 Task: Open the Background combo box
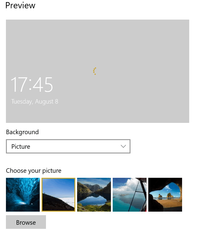click(x=68, y=146)
